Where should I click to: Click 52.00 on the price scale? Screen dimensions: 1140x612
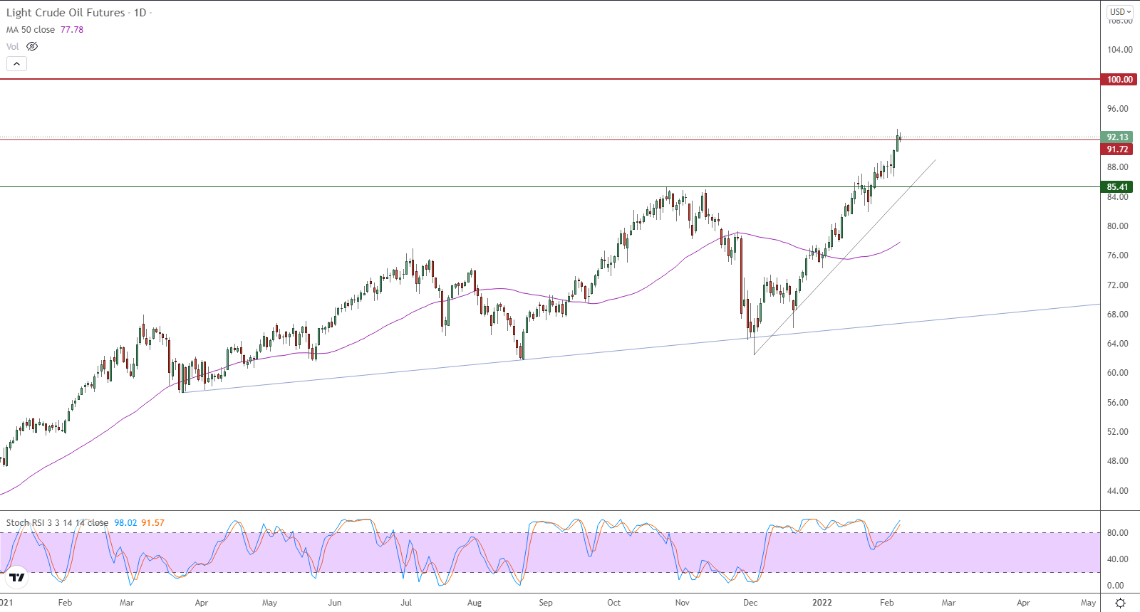(x=1117, y=432)
